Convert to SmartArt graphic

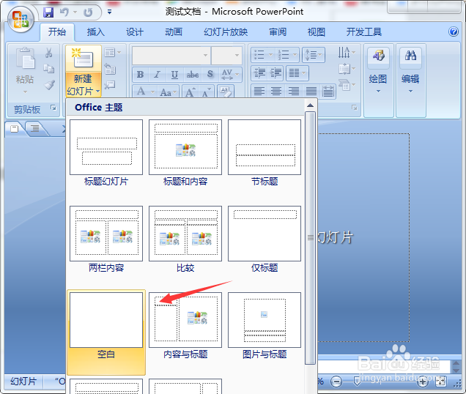(347, 85)
